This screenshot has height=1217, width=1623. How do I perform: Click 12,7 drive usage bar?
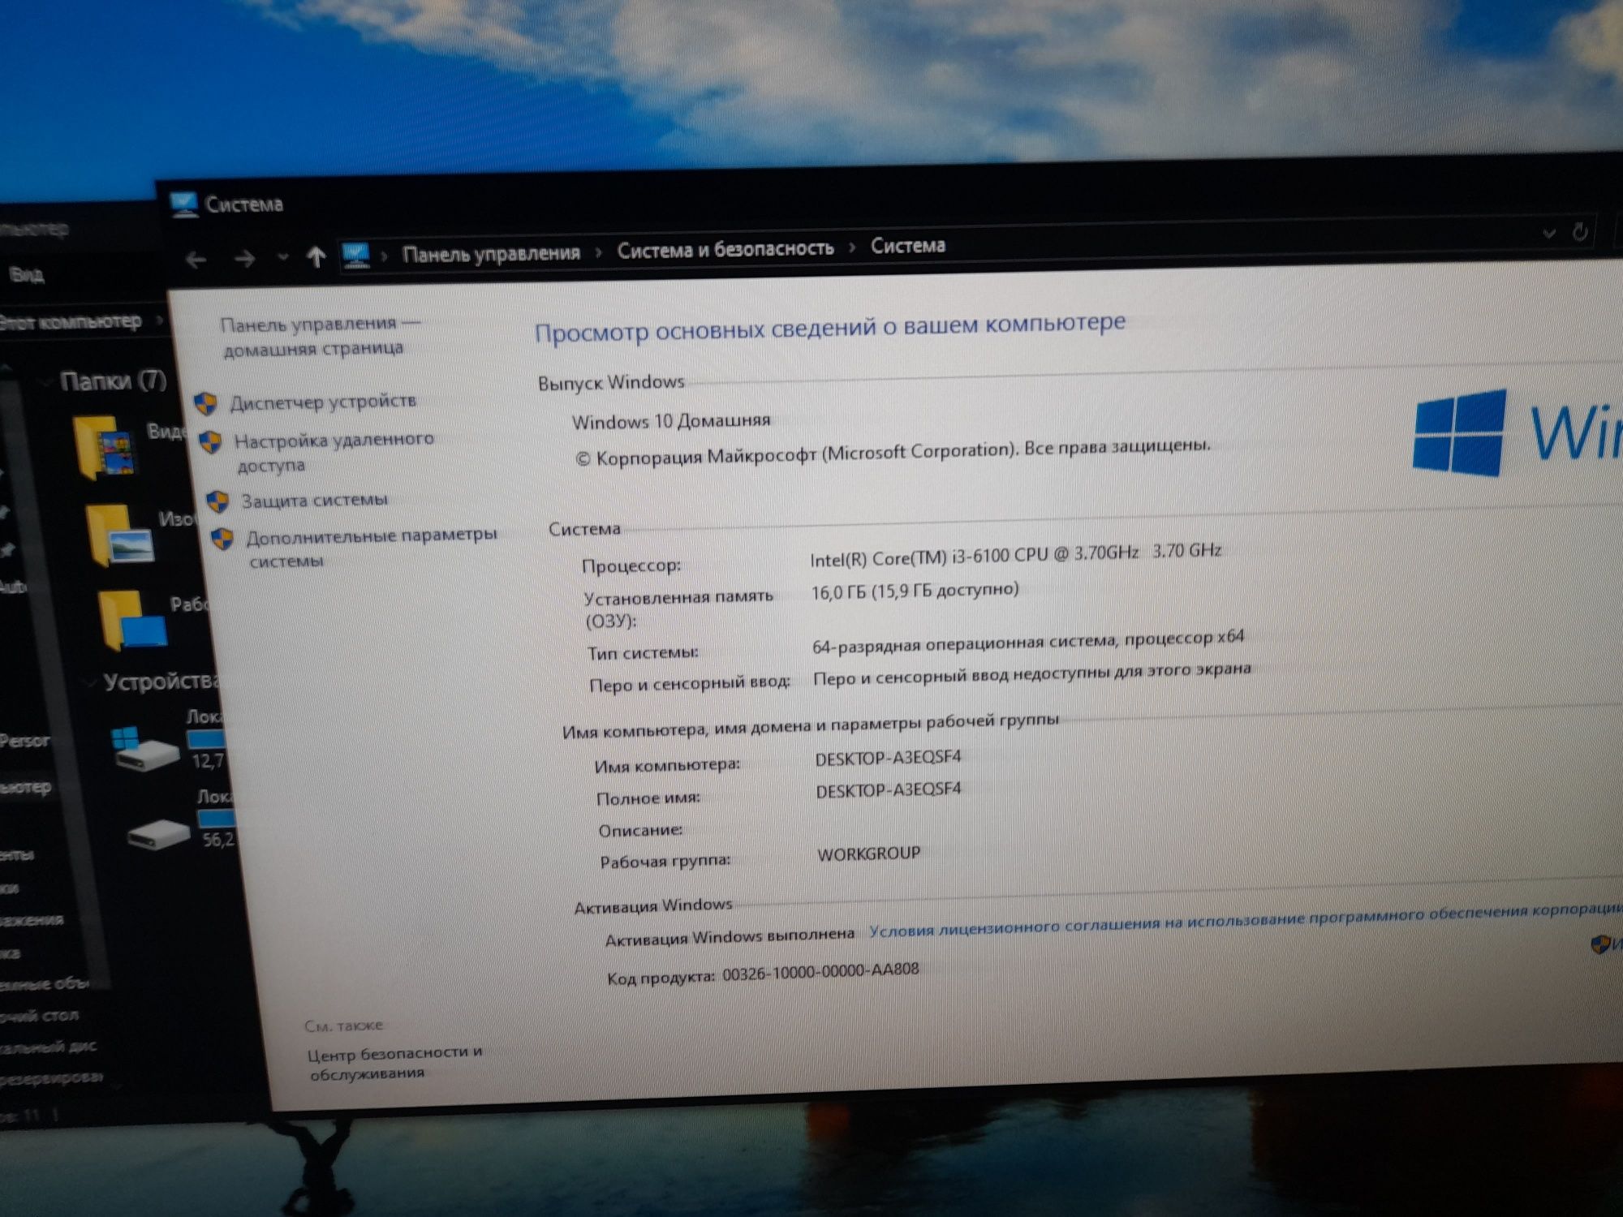click(x=206, y=739)
